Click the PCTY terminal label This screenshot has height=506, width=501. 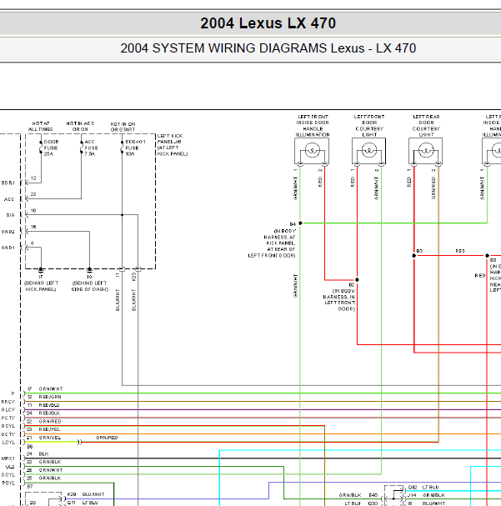tap(8, 418)
